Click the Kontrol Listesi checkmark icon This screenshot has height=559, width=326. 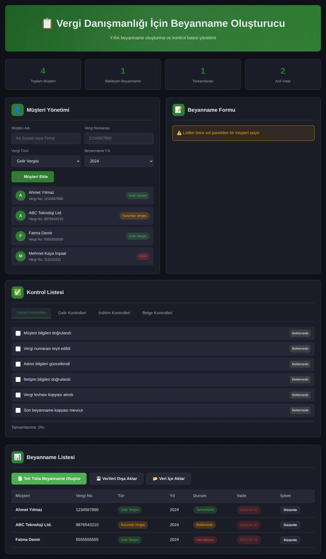pos(17,292)
